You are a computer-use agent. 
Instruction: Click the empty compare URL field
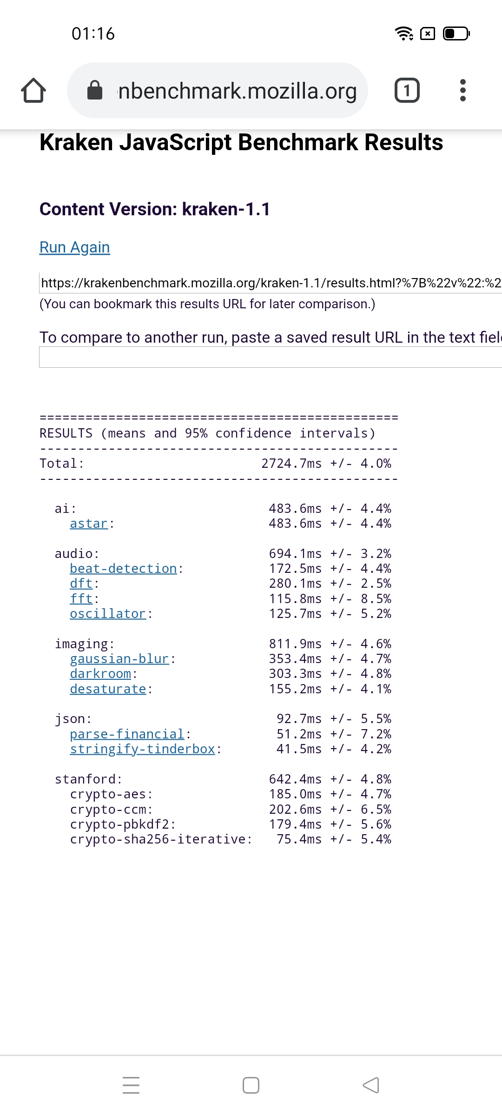pyautogui.click(x=271, y=358)
